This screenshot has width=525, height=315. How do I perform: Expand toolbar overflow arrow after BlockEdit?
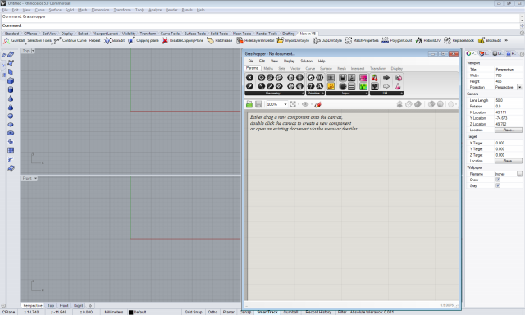click(x=506, y=40)
